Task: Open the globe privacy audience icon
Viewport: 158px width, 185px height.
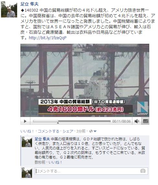Action: 91,131
